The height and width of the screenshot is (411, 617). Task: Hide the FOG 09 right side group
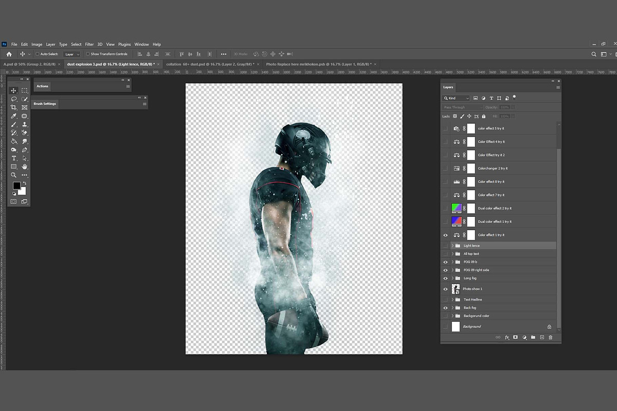coord(446,270)
